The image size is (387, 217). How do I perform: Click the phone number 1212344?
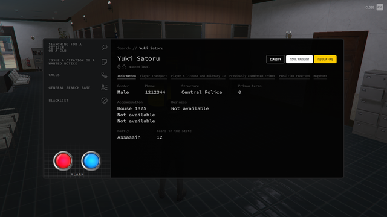155,92
